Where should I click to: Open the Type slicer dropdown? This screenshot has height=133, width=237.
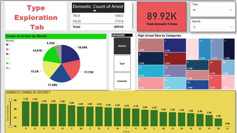(212, 10)
